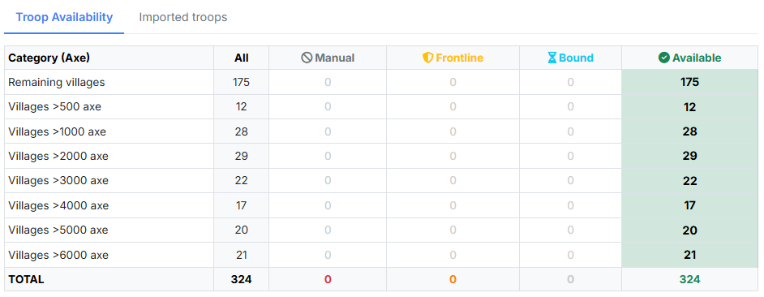Select the Villages >6000 axe row label
This screenshot has width=764, height=297.
(x=58, y=255)
